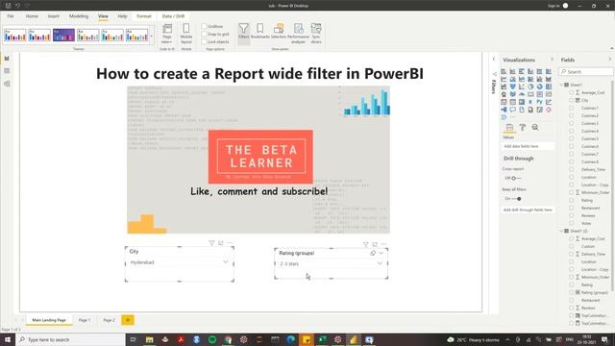The width and height of the screenshot is (615, 346).
Task: Expand the themes gallery arrow
Action: click(x=152, y=37)
